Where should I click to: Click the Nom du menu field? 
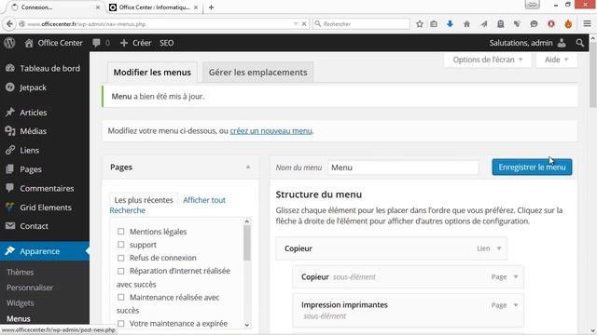point(403,167)
